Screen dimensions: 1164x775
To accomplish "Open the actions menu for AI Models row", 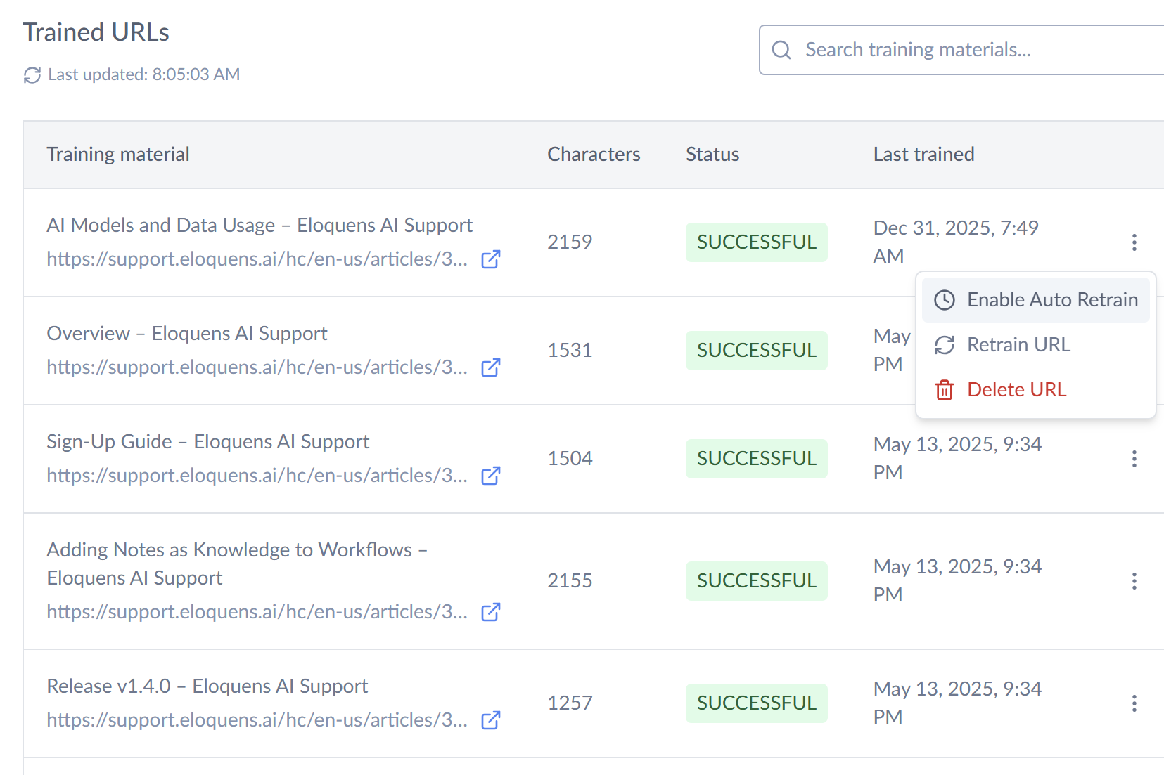I will point(1134,242).
